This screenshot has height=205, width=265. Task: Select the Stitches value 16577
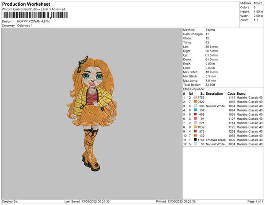point(258,3)
